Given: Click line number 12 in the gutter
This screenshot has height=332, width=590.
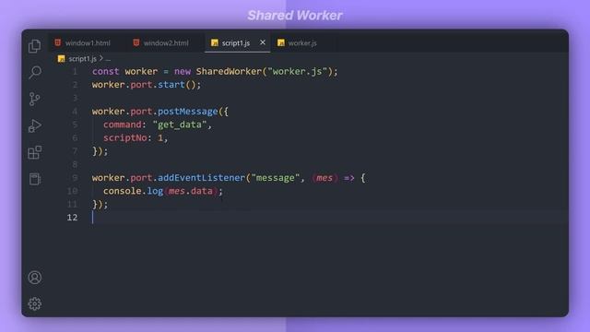Looking at the screenshot, I should click(72, 218).
